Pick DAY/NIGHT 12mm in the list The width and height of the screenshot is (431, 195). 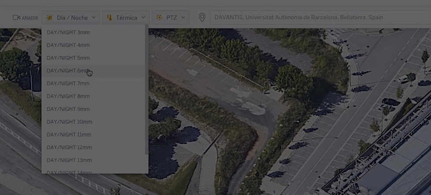(x=69, y=147)
